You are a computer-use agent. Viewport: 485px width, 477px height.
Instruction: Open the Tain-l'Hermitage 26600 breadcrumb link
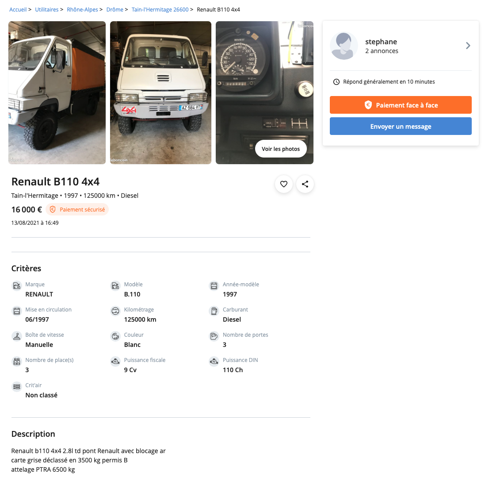pos(160,9)
